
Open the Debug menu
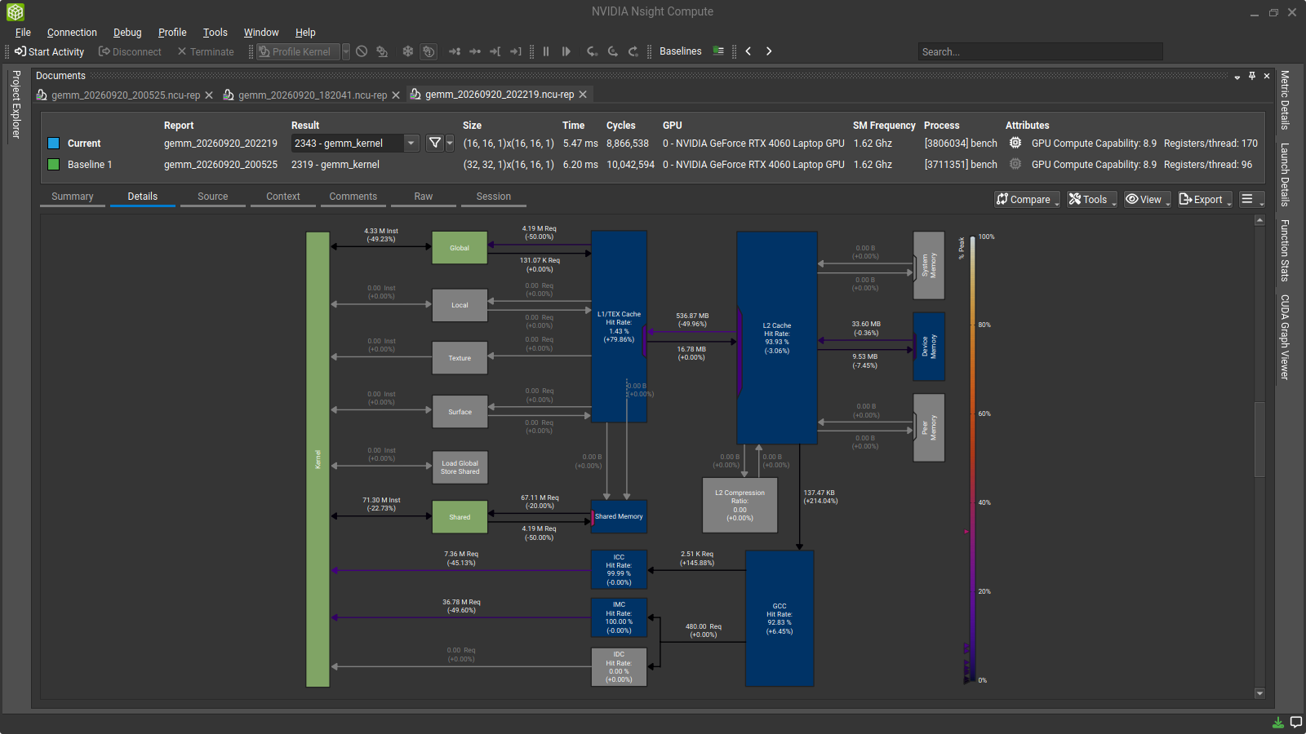[x=127, y=33]
